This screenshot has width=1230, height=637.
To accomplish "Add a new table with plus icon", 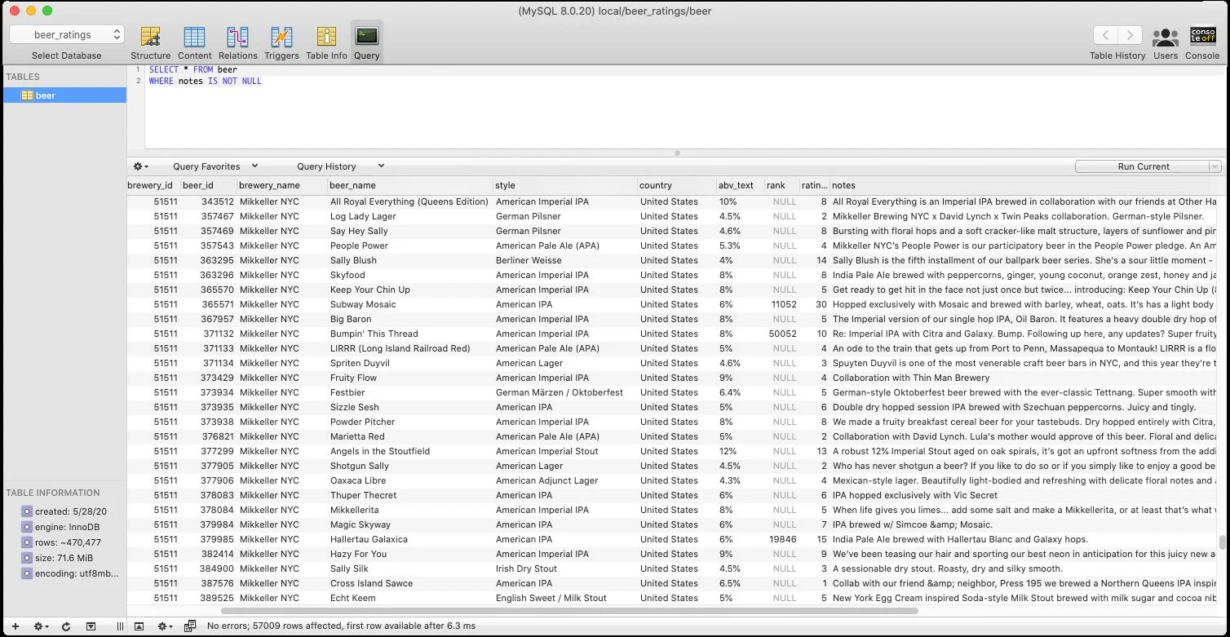I will pyautogui.click(x=15, y=626).
